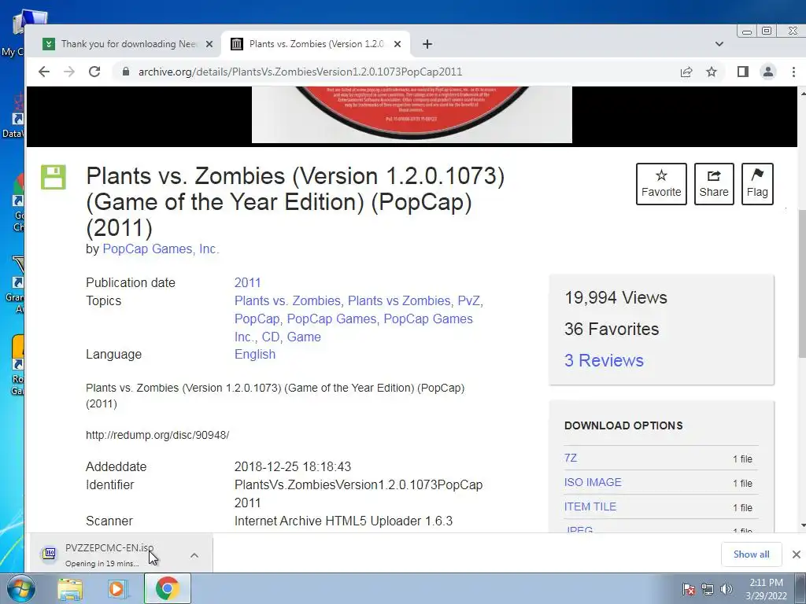The height and width of the screenshot is (604, 806).
Task: Open the English language link
Action: tap(255, 355)
